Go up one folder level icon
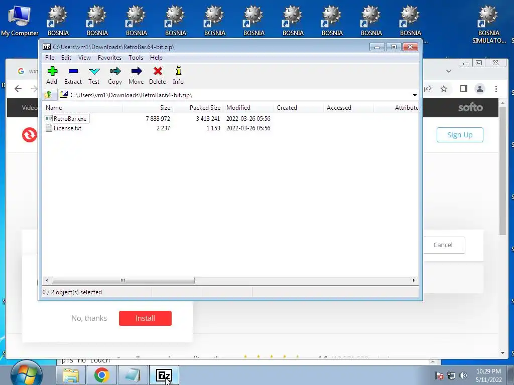Screen dimensions: 514x385 click(48, 95)
